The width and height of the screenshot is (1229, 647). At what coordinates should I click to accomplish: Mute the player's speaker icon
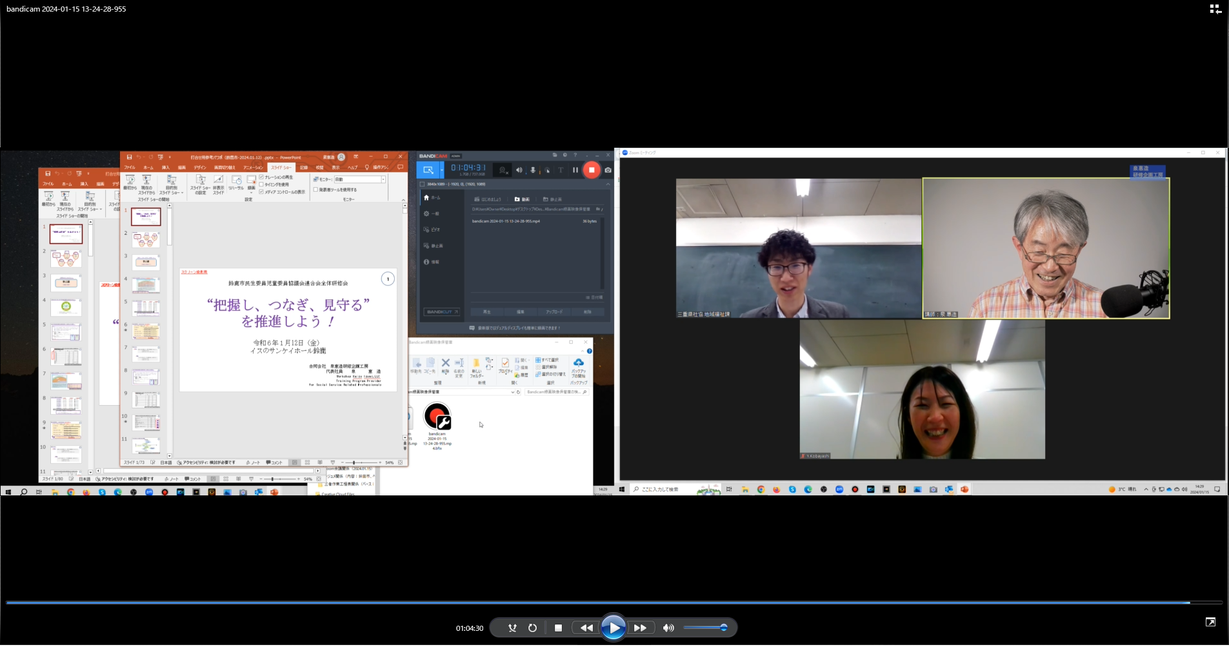pos(668,628)
